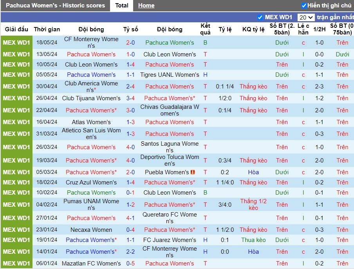Click the Giải đấu column header
This screenshot has width=354, height=269.
tap(16, 29)
